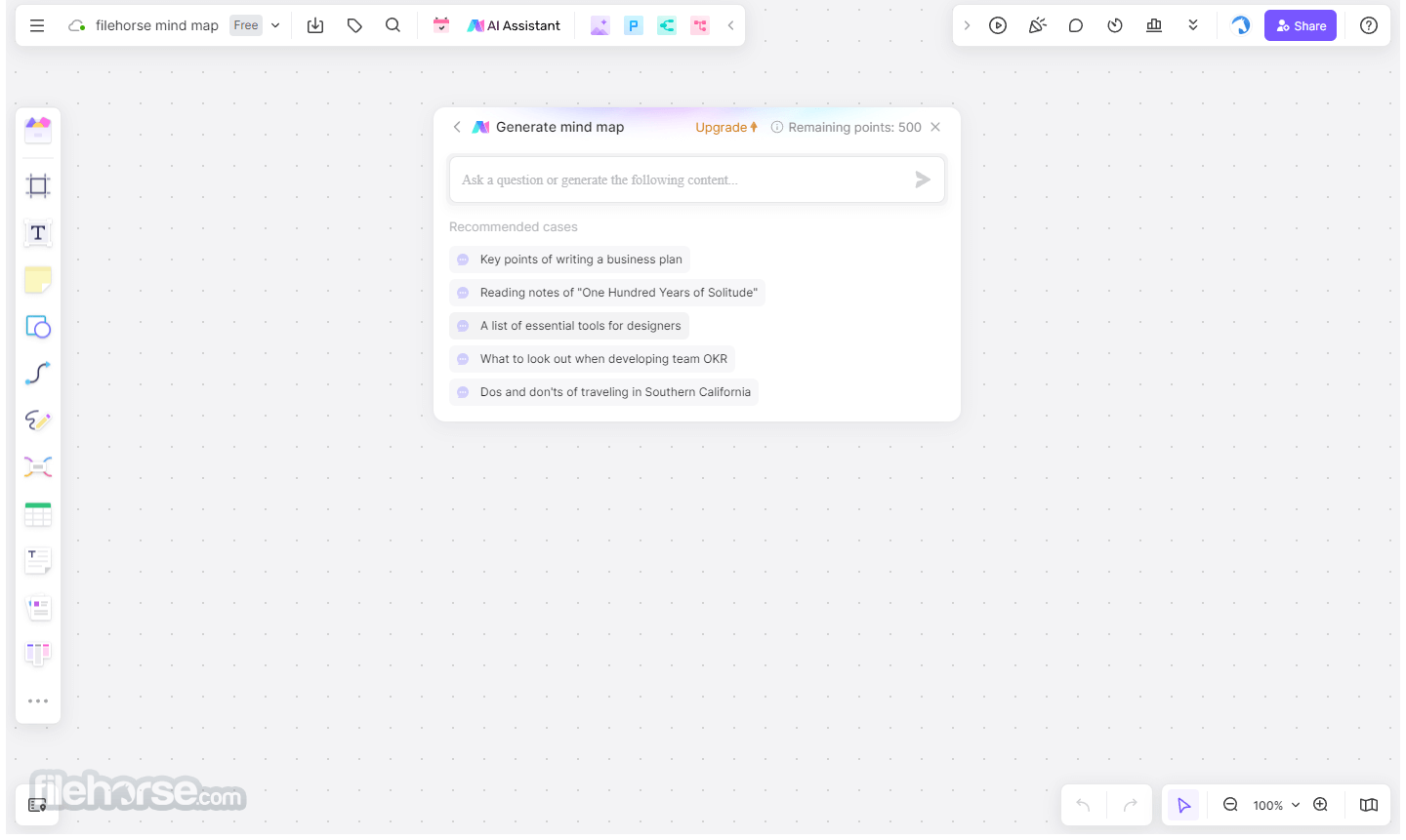Choose A list of essential tools for designers
Image resolution: width=1406 pixels, height=840 pixels.
pos(569,326)
